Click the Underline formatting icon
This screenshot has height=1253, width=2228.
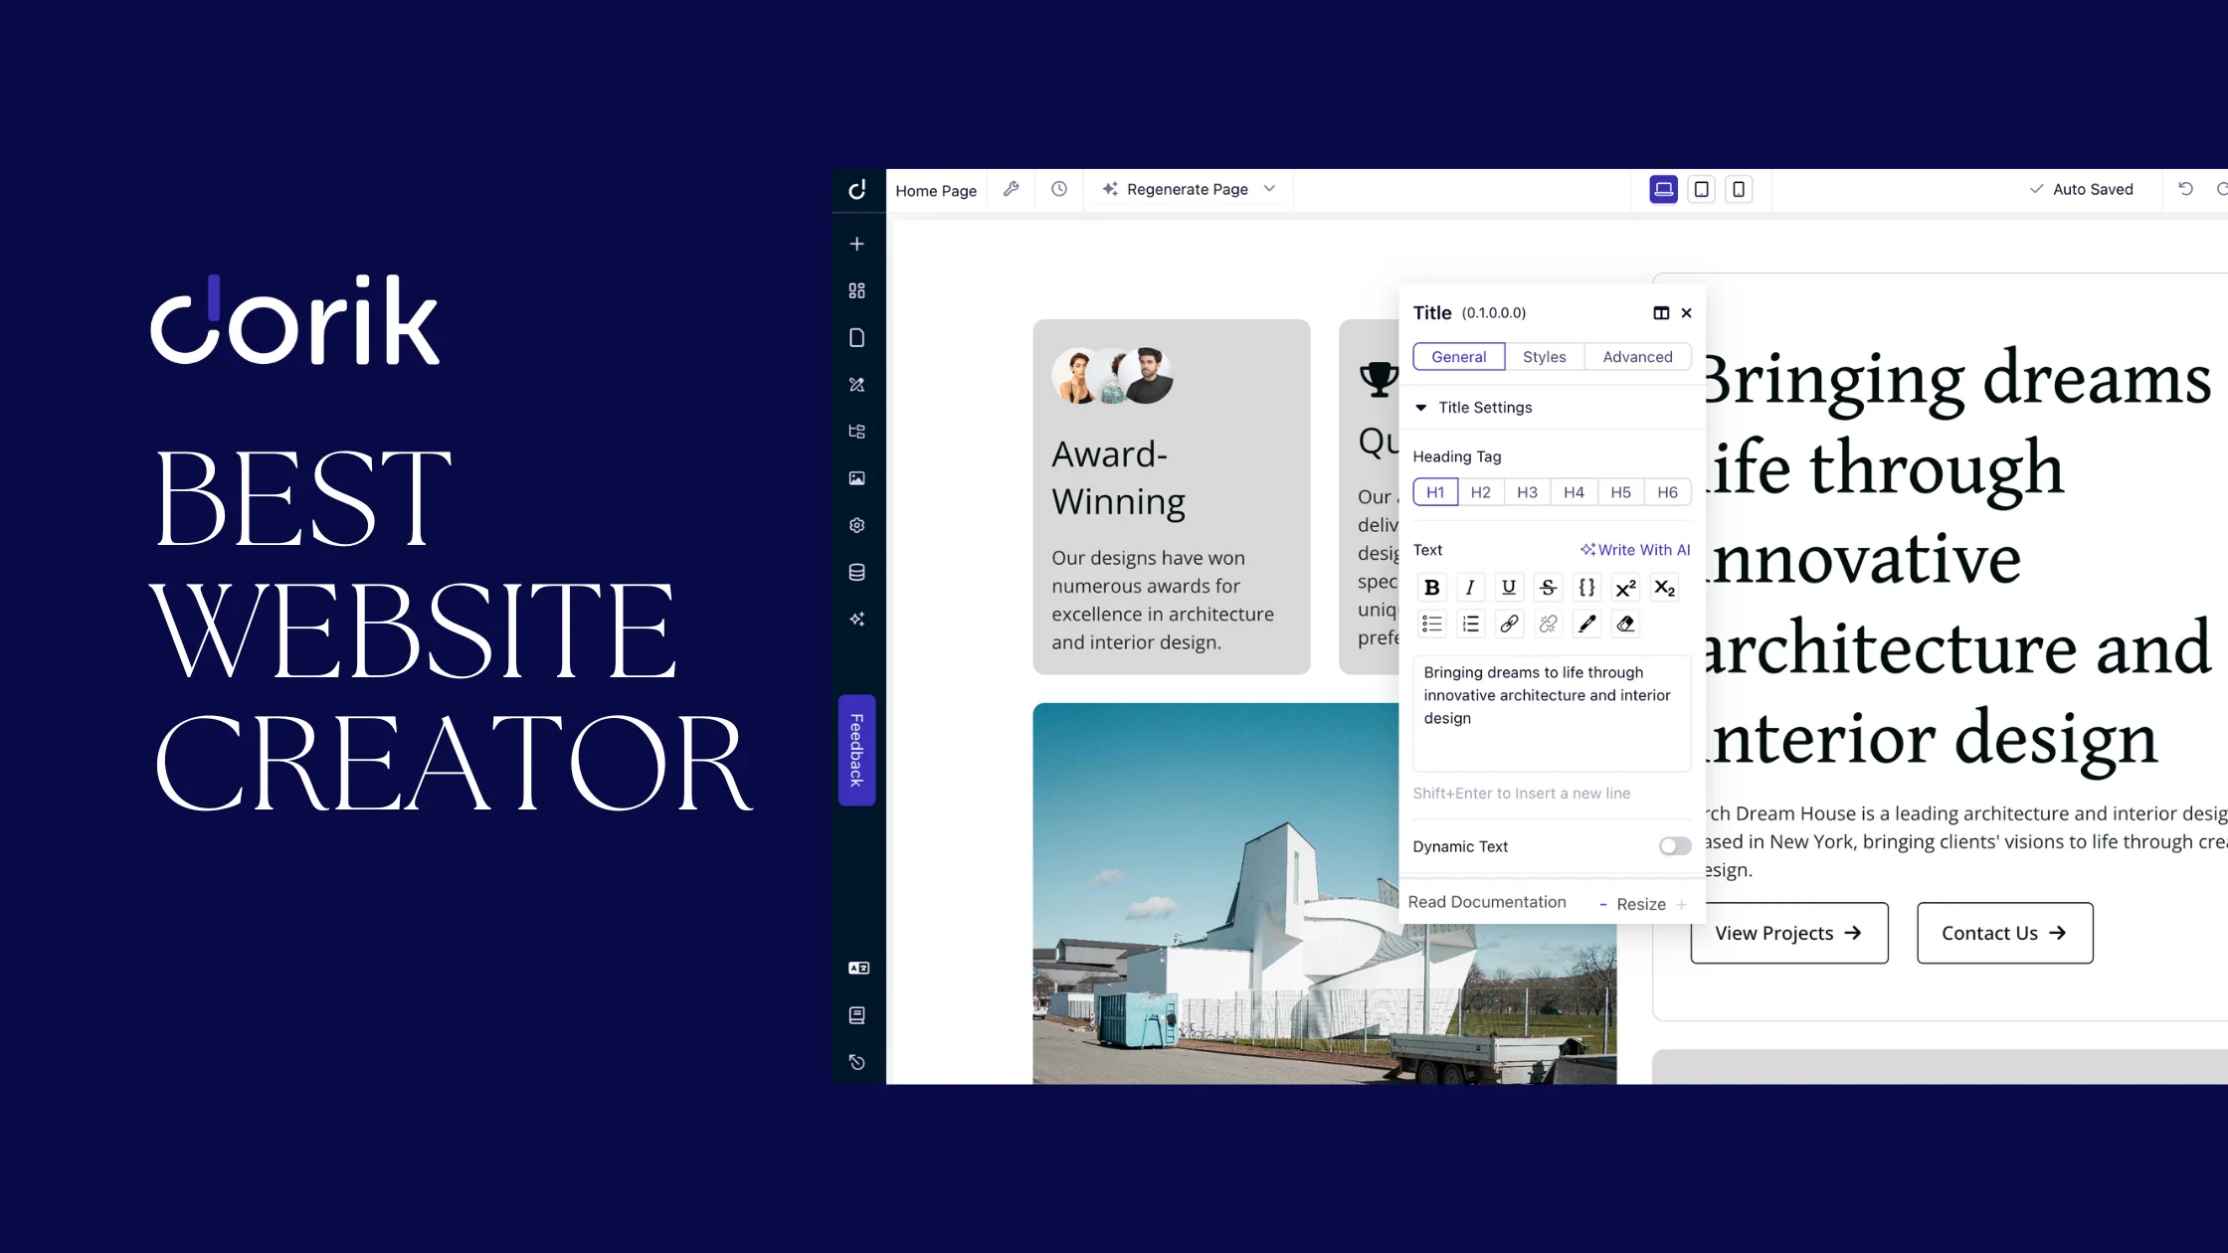[1509, 588]
